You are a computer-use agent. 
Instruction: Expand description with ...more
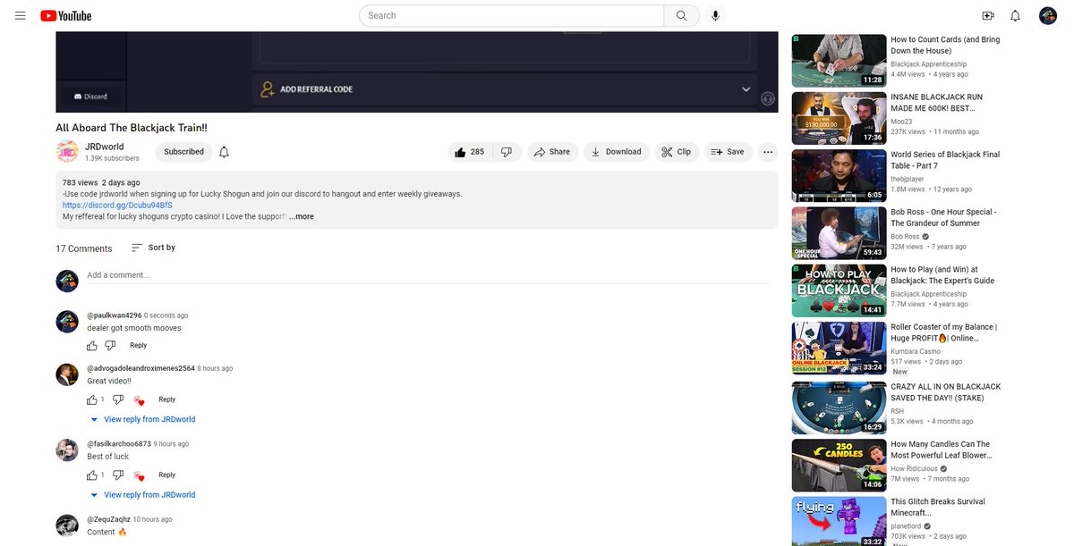click(302, 216)
